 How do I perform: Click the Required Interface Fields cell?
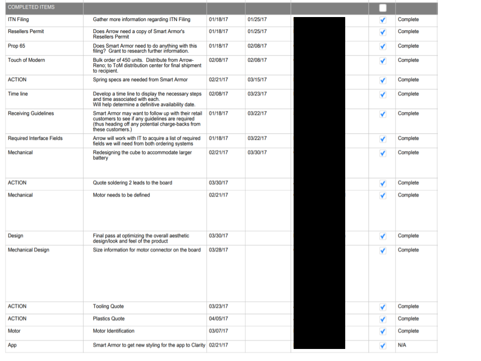pos(44,140)
